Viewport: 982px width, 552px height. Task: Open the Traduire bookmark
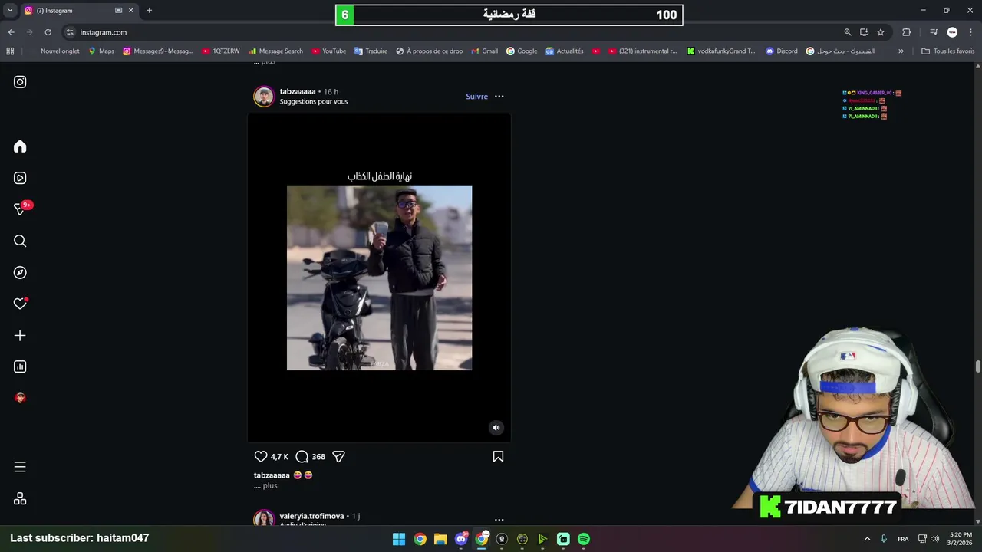click(371, 51)
